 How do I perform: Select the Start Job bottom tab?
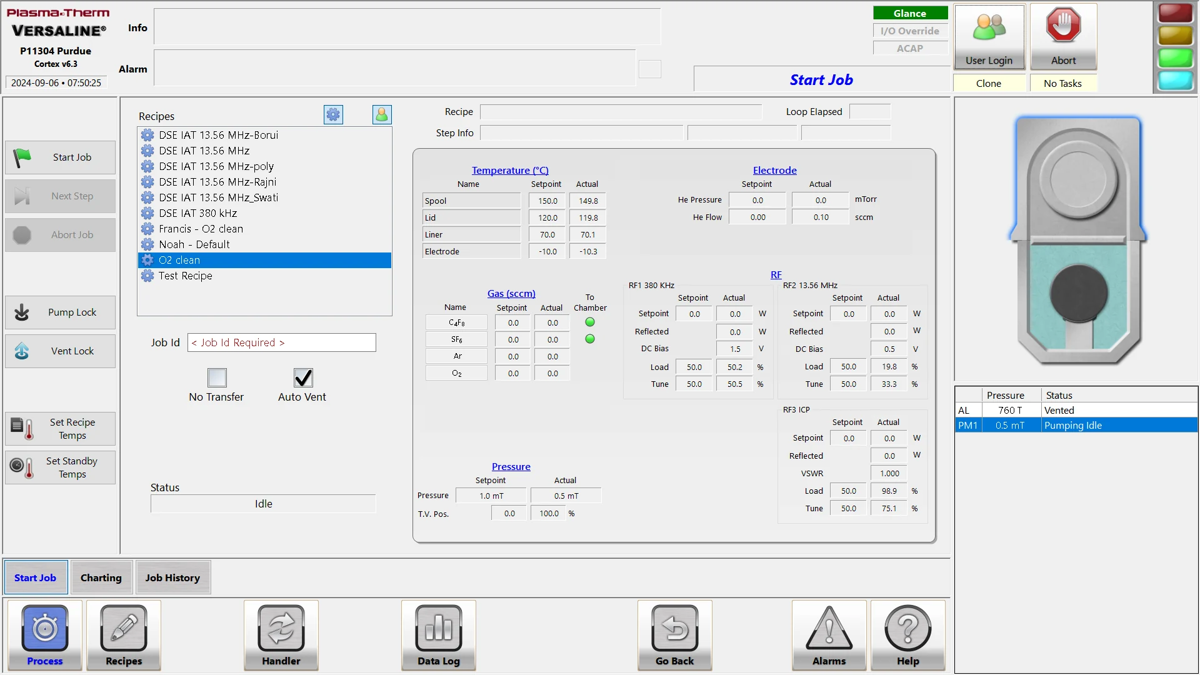tap(36, 577)
